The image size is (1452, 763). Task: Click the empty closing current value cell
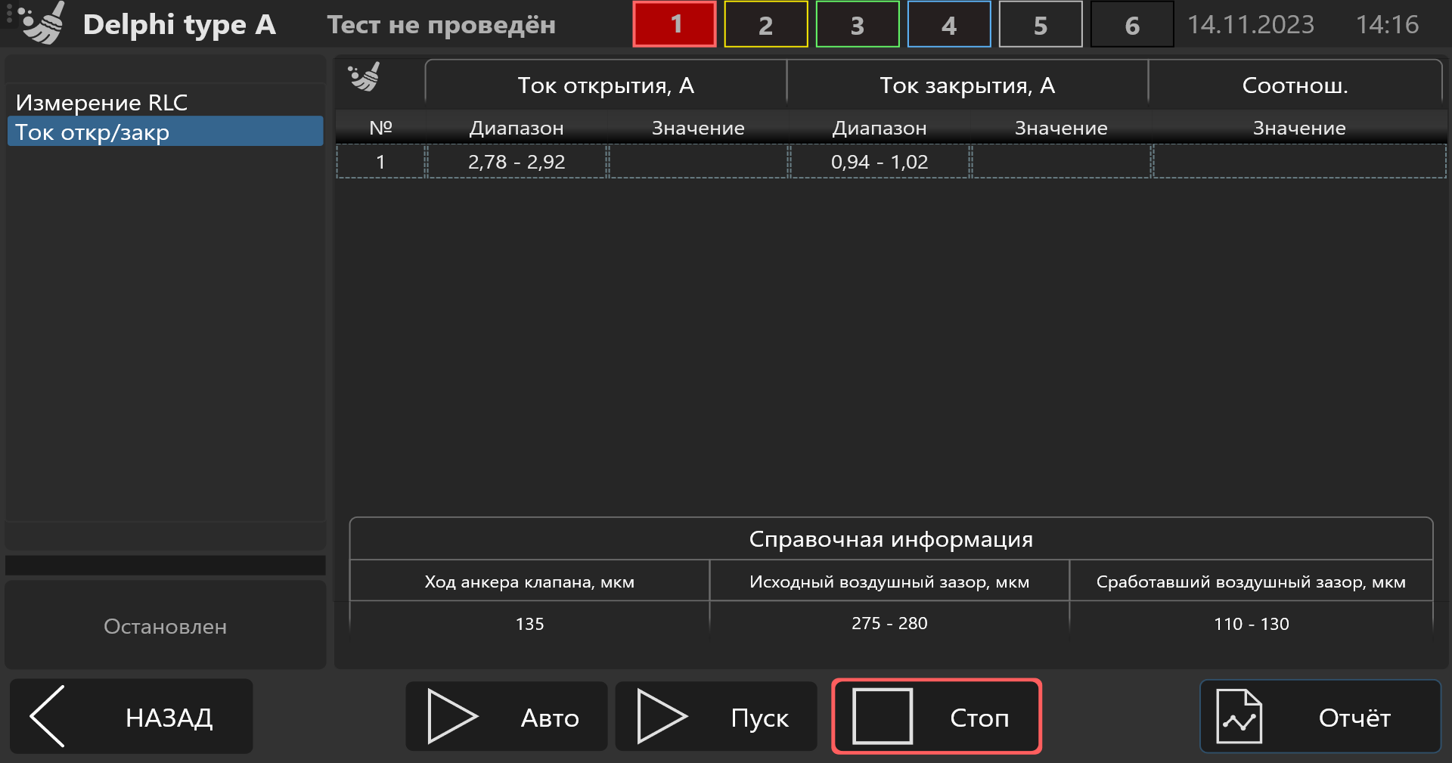click(1061, 162)
